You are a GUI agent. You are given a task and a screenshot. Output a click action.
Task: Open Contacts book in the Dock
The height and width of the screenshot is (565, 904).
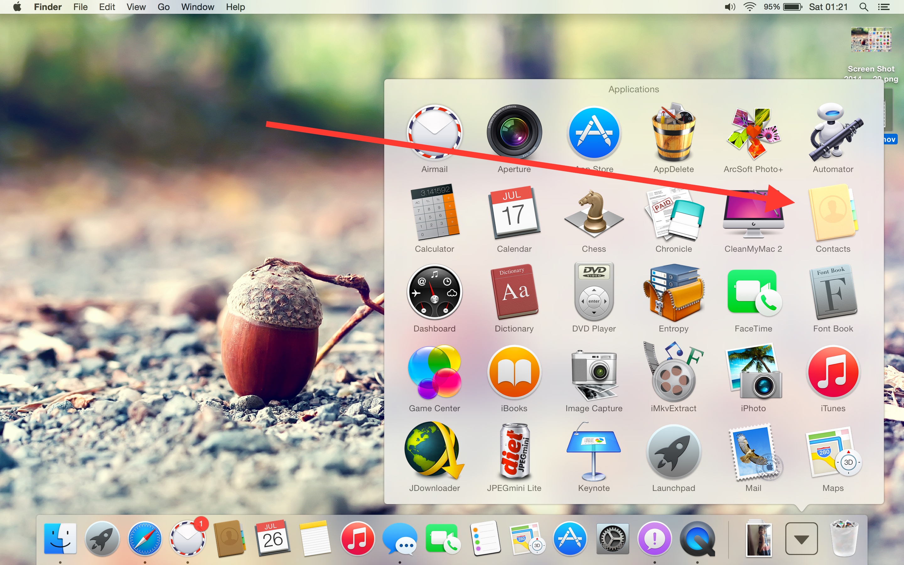229,538
